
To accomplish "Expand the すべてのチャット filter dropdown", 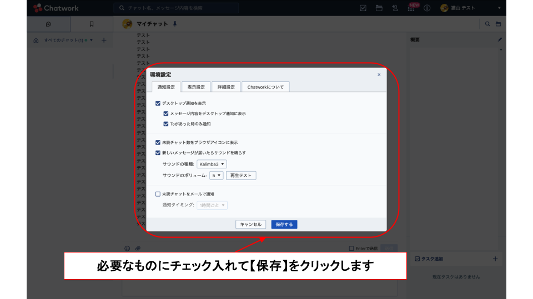I will (91, 40).
